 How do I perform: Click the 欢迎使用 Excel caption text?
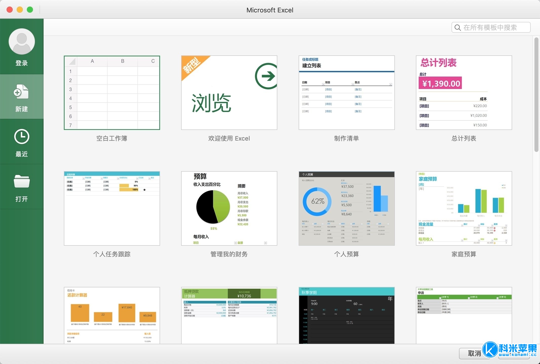[229, 138]
